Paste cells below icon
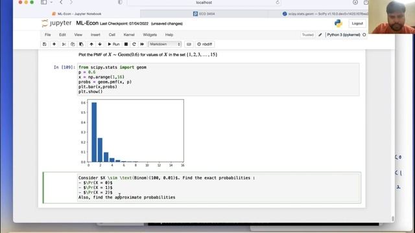 [x=81, y=44]
